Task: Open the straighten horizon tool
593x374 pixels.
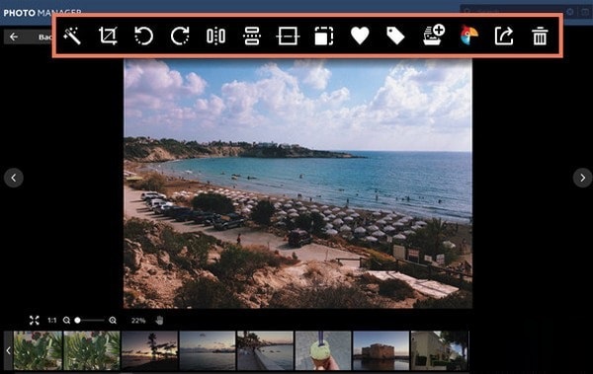Action: [288, 37]
